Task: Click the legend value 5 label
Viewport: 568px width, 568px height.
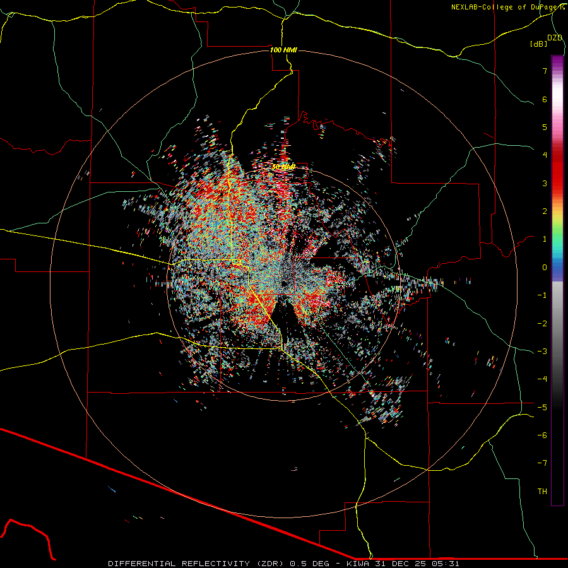Action: pyautogui.click(x=545, y=127)
